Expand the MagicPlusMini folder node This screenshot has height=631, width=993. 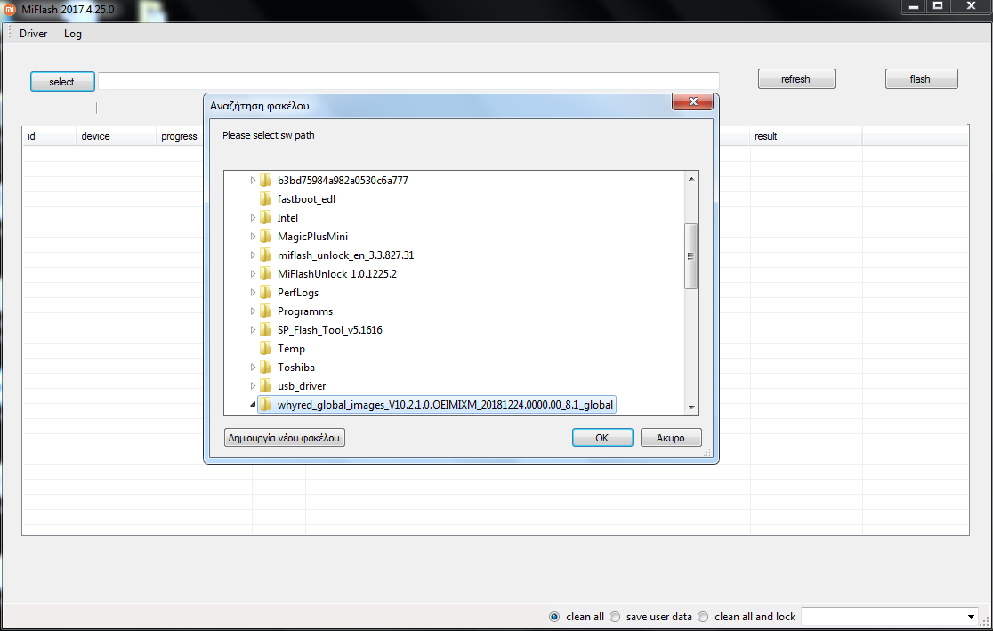point(253,237)
